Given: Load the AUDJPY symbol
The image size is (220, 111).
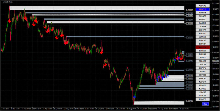Looking at the screenshot, I should click(x=203, y=13).
